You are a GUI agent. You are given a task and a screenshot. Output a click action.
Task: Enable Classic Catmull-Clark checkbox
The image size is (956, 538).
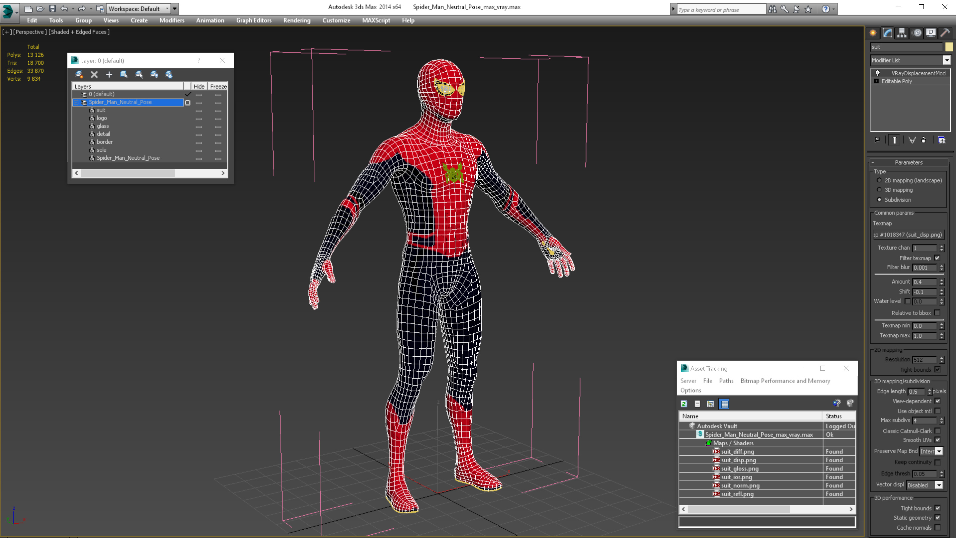click(x=938, y=431)
